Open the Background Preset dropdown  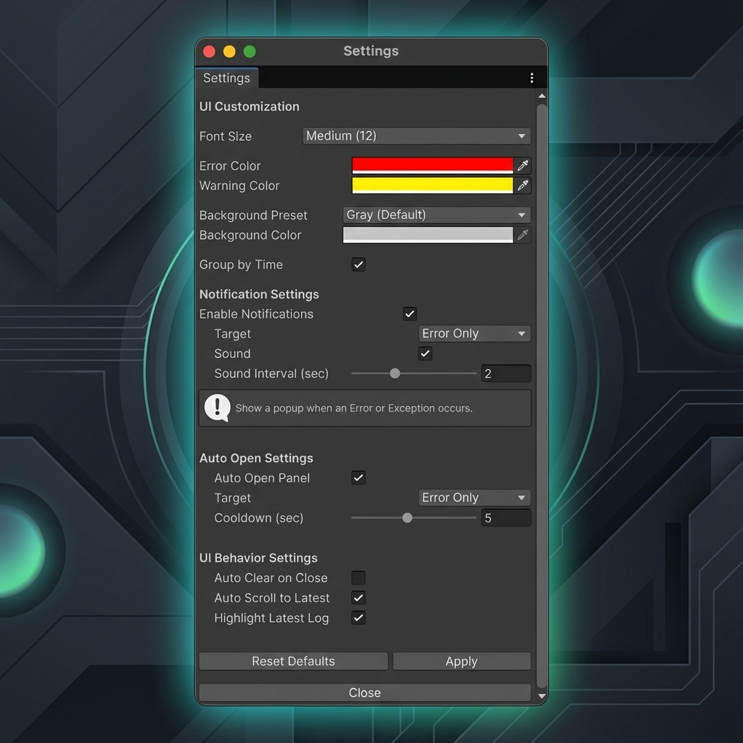pyautogui.click(x=437, y=215)
